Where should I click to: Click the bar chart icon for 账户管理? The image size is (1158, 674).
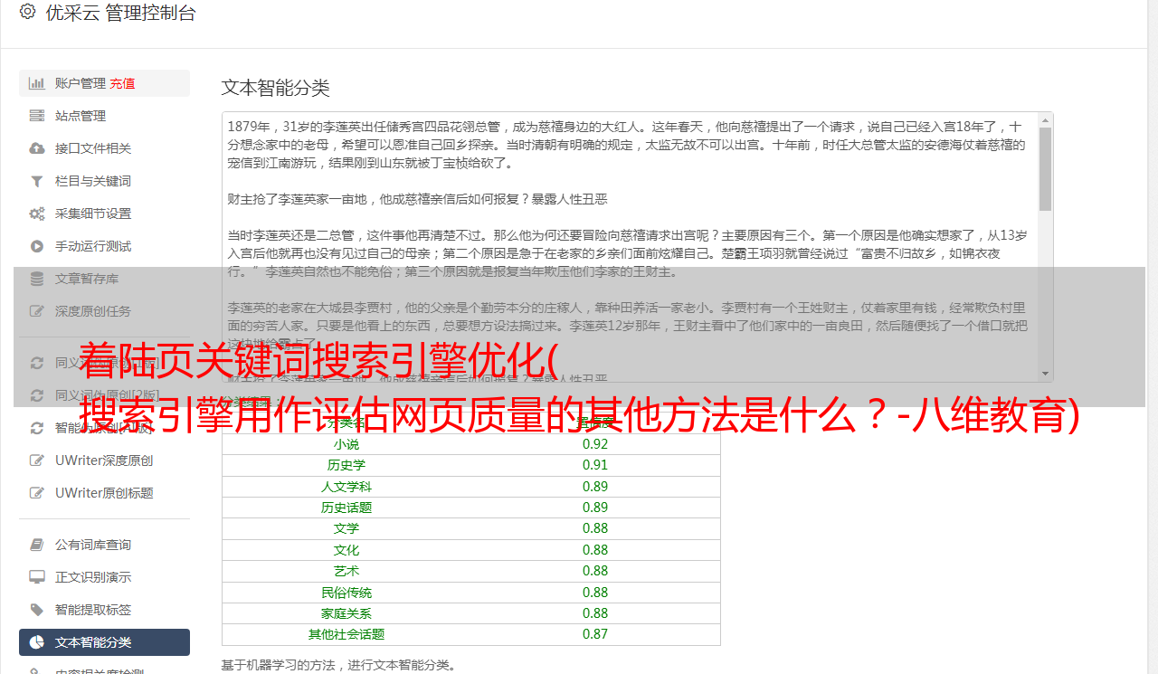pos(37,83)
